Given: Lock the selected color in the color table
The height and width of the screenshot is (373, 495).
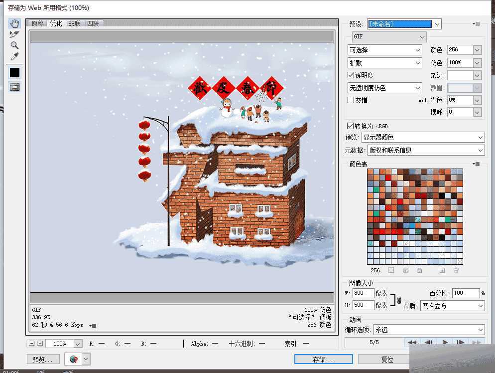Looking at the screenshot, I should 419,270.
